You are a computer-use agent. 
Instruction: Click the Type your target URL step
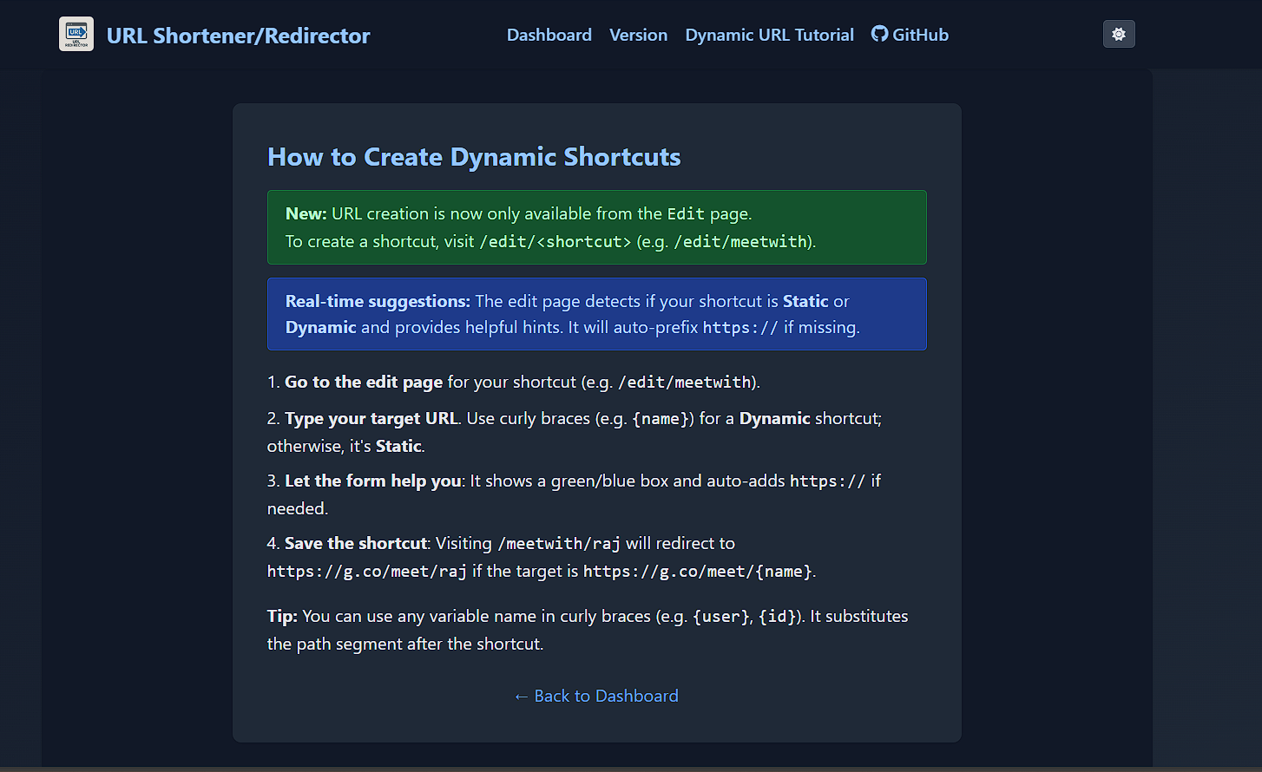click(371, 418)
